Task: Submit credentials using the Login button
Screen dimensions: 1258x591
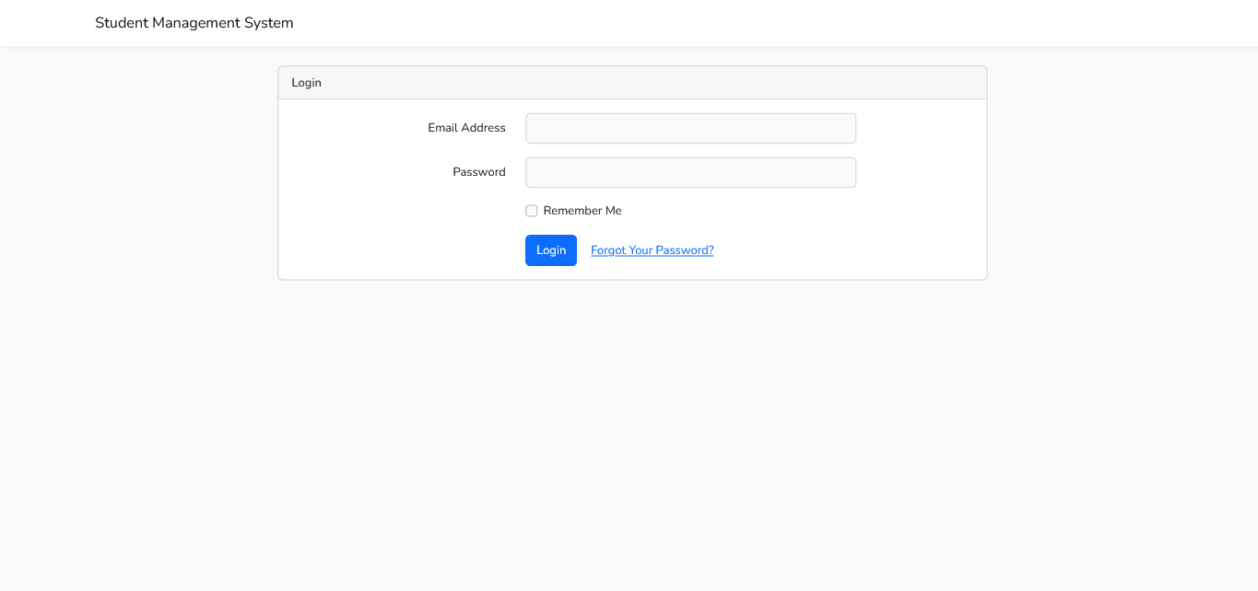Action: 550,249
